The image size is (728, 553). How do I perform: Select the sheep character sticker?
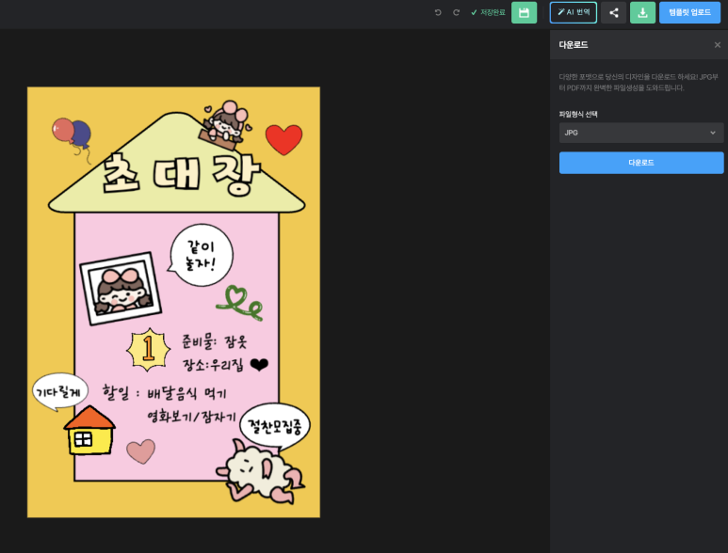261,473
